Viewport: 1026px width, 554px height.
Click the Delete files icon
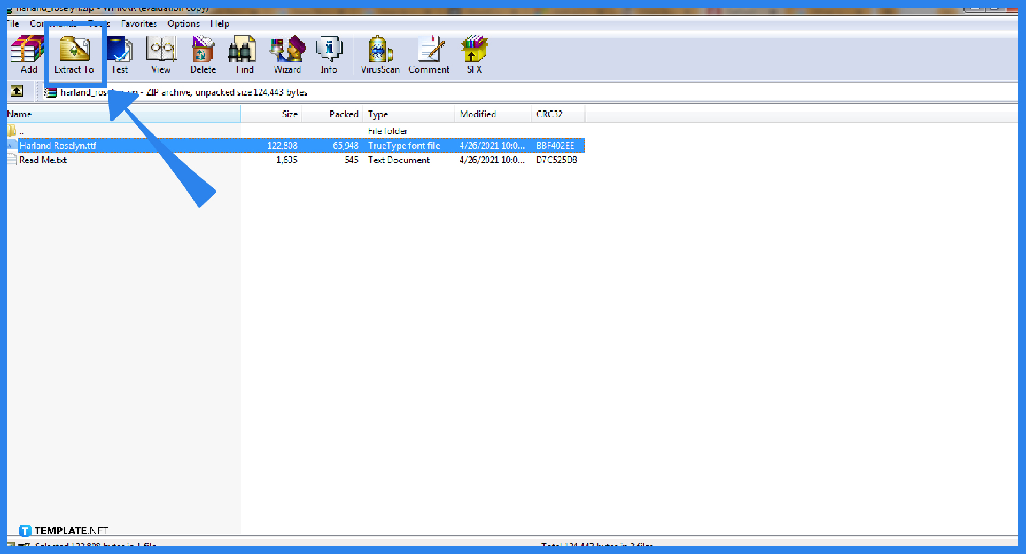coord(203,54)
